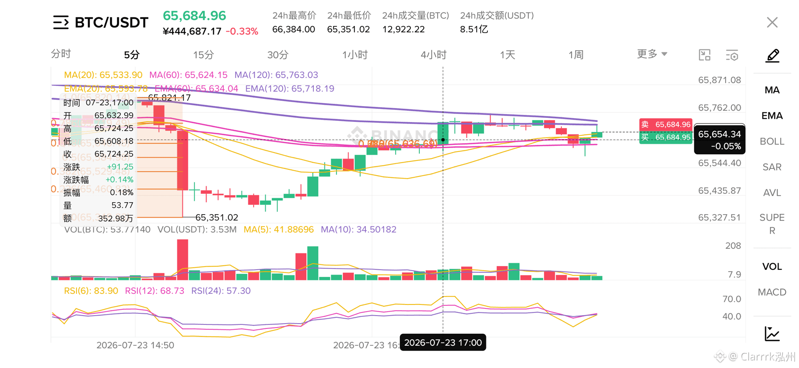Screen dimensions: 799x368
Task: Click the RSI(12): 68.73 legend
Action: [154, 291]
